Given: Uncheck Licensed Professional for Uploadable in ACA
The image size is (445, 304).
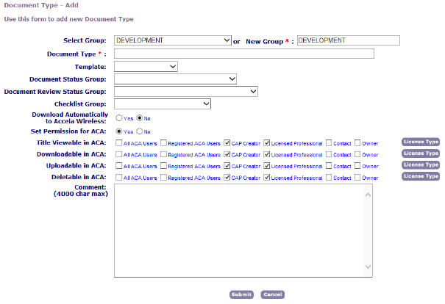Looking at the screenshot, I should [x=267, y=165].
